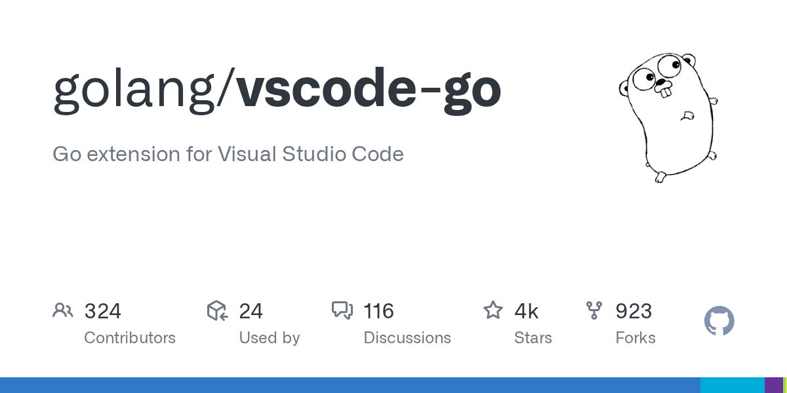The image size is (787, 393).
Task: Click the purple language bar segment
Action: coord(774,385)
